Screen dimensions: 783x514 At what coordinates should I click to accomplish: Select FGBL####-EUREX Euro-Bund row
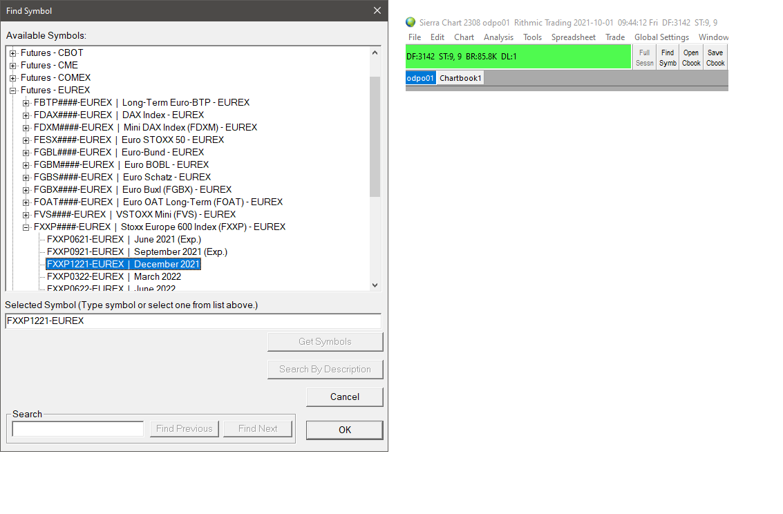119,153
